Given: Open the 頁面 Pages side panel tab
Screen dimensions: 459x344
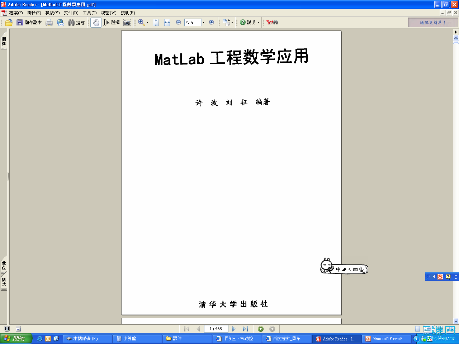Looking at the screenshot, I should pos(4,41).
